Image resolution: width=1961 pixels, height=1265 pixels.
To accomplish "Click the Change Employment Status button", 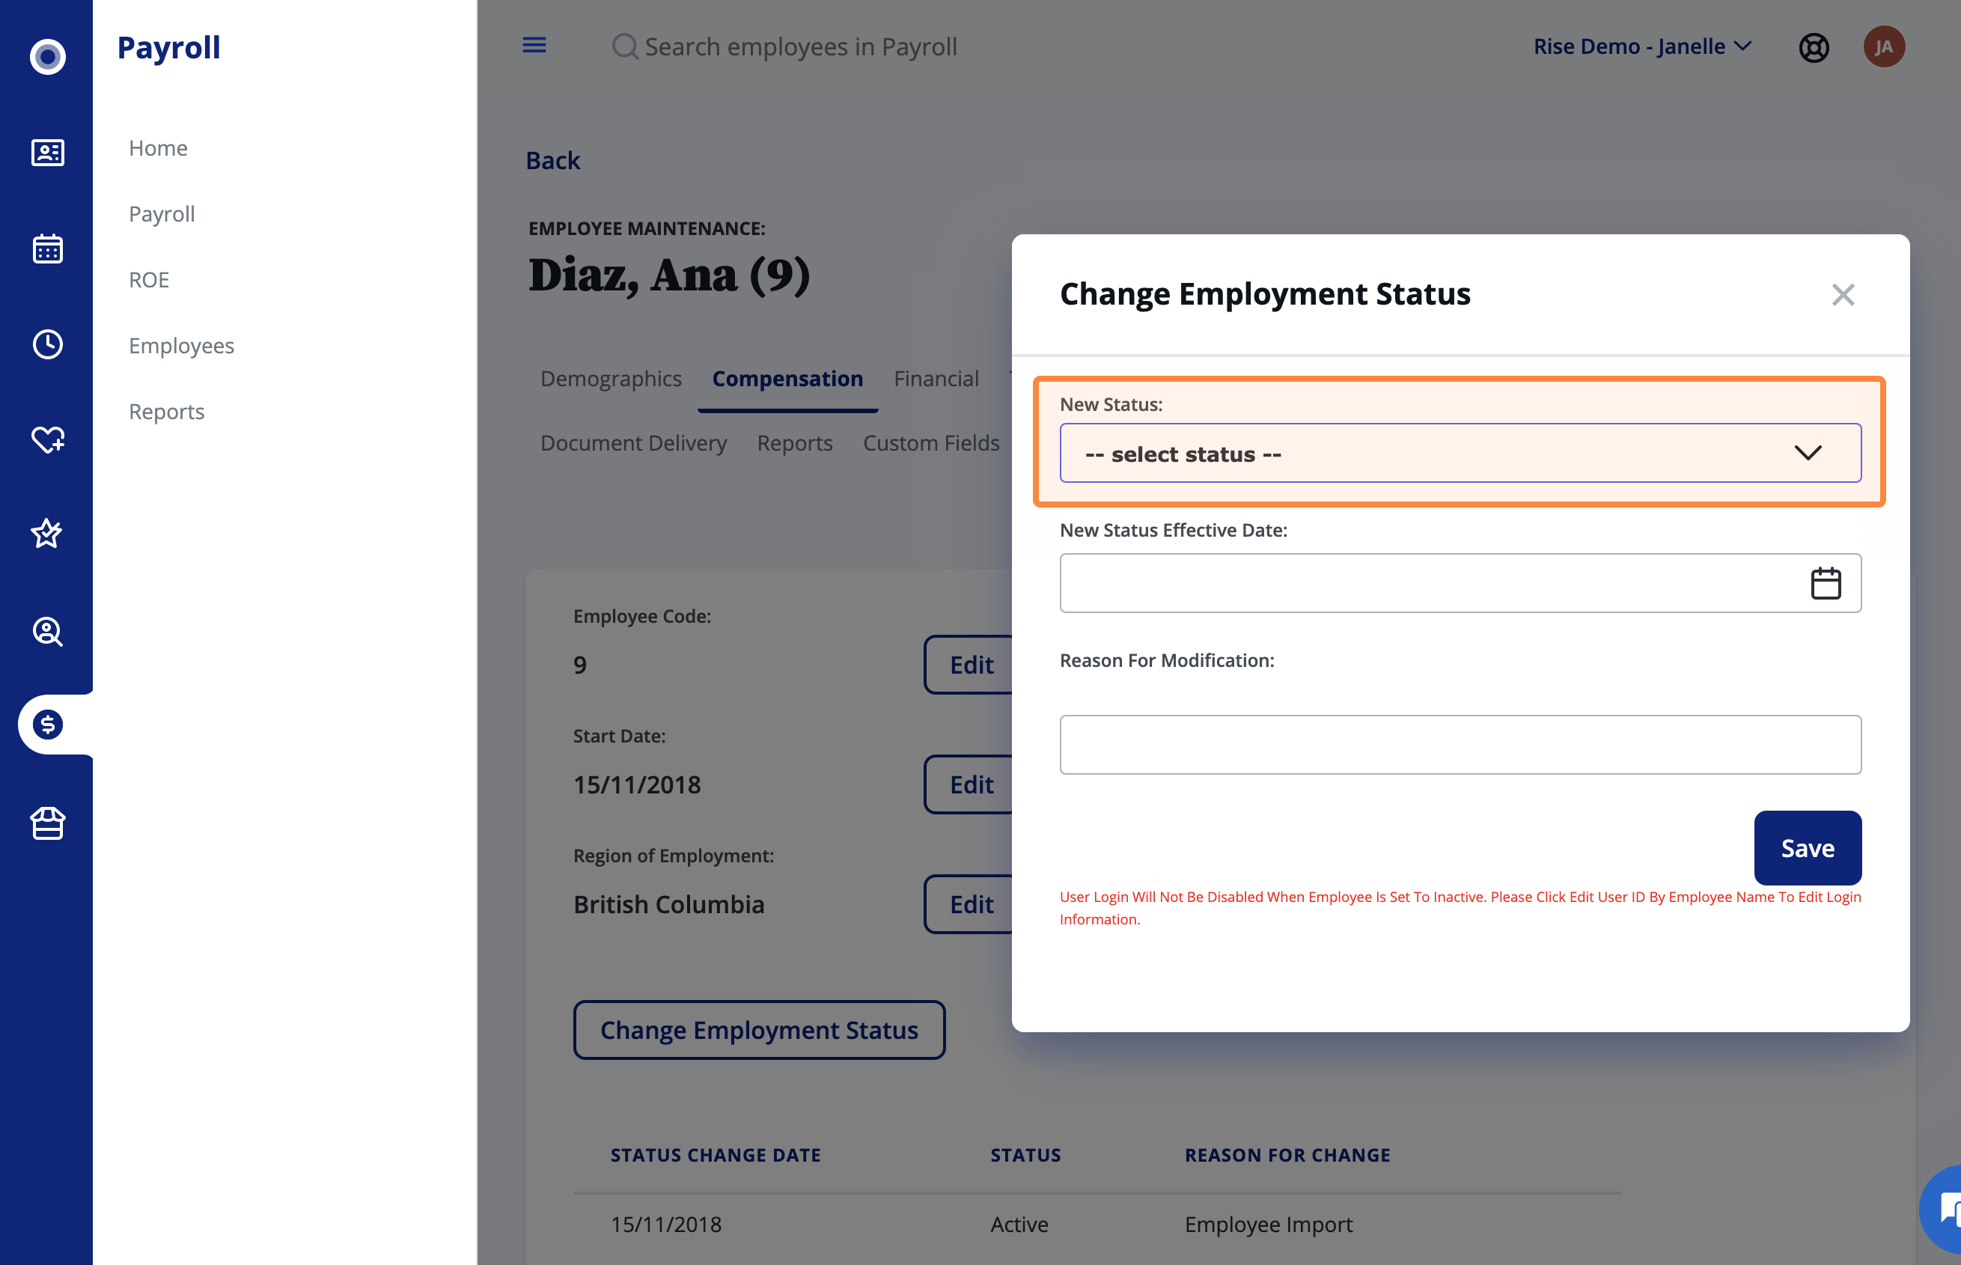I will tap(759, 1030).
